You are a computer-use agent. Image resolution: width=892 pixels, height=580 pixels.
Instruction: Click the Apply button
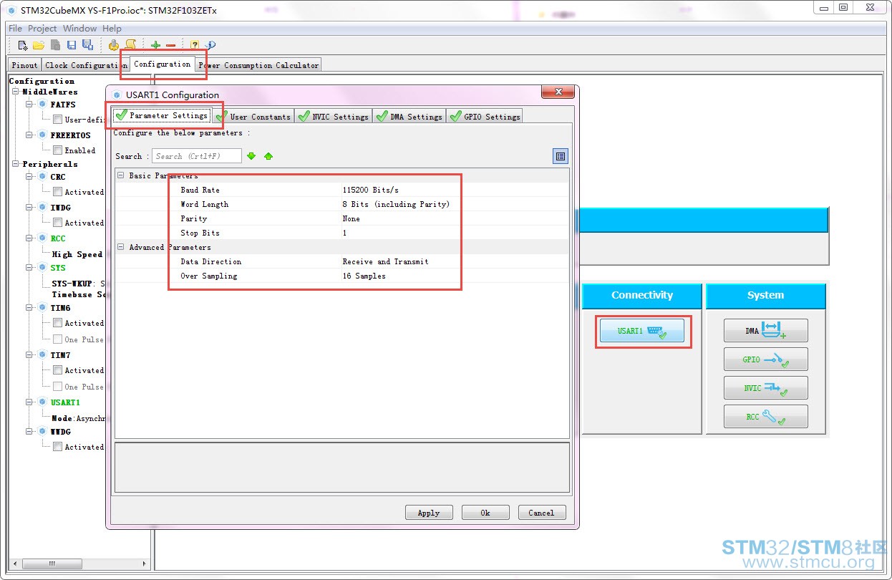pyautogui.click(x=429, y=513)
